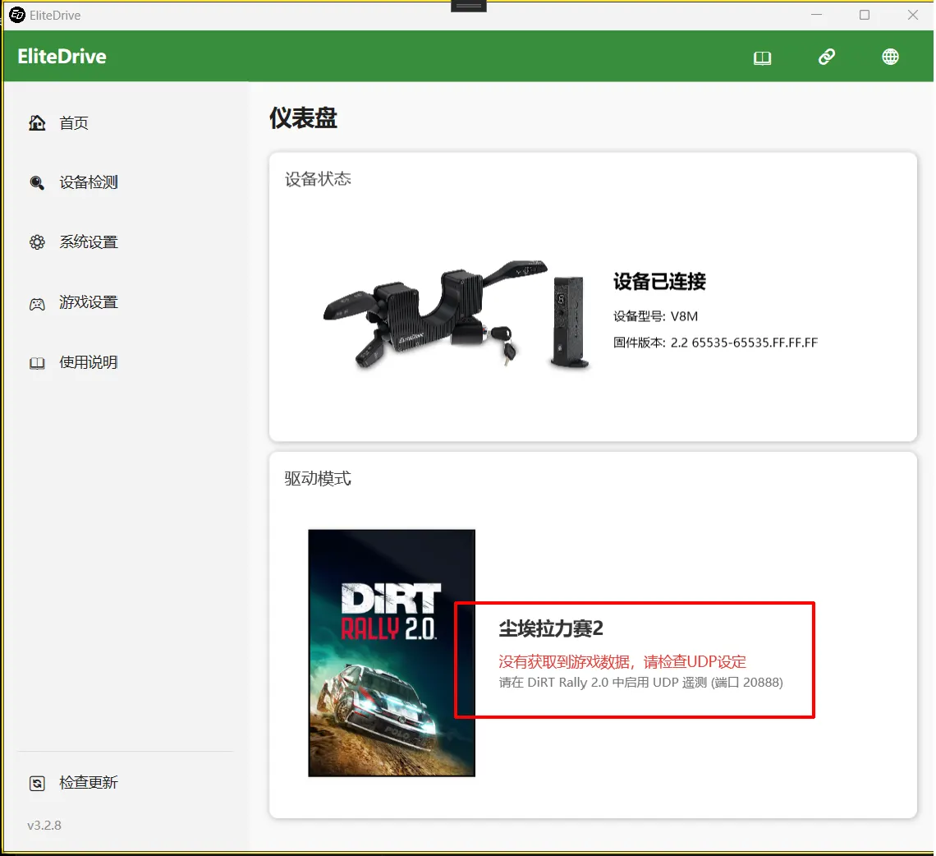Click the gamepad icon beside 游戏设置
This screenshot has width=936, height=856.
click(x=37, y=304)
